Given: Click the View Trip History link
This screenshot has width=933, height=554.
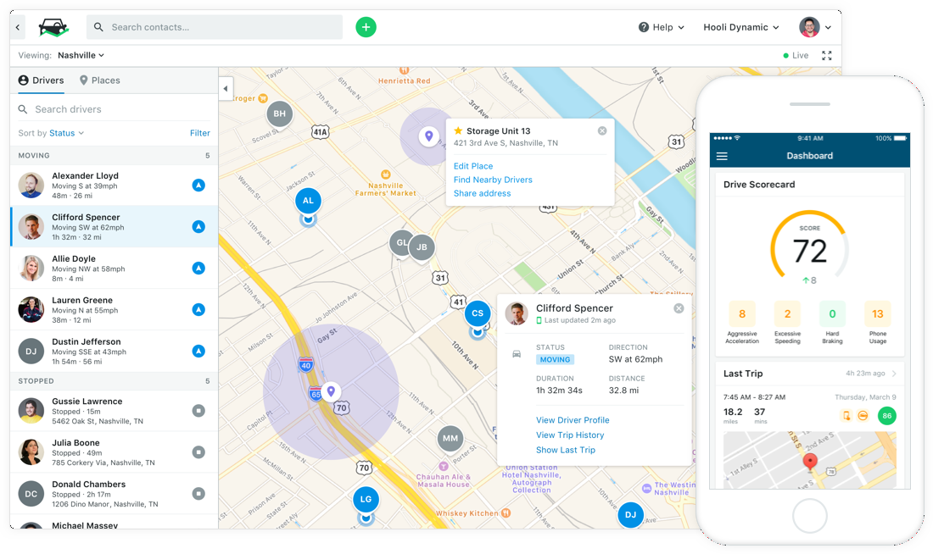Looking at the screenshot, I should (x=570, y=435).
